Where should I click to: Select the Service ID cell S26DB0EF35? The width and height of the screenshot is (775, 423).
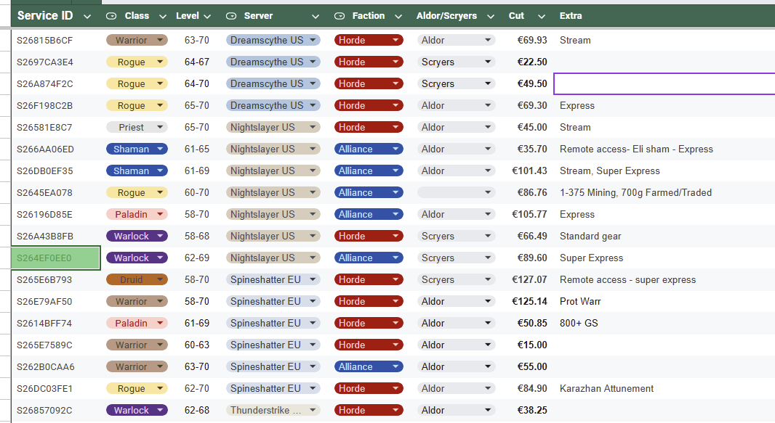click(x=56, y=171)
